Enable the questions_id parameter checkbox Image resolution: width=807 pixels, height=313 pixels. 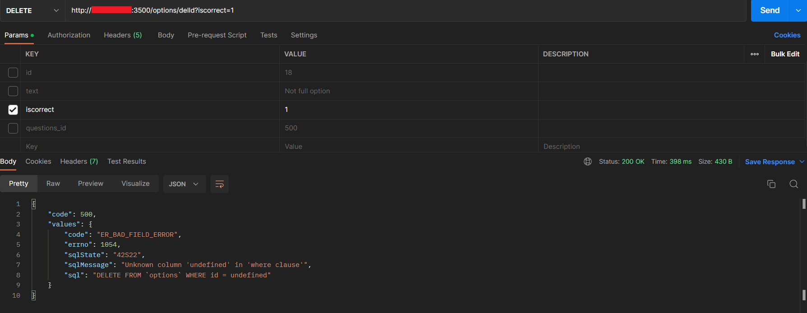13,128
